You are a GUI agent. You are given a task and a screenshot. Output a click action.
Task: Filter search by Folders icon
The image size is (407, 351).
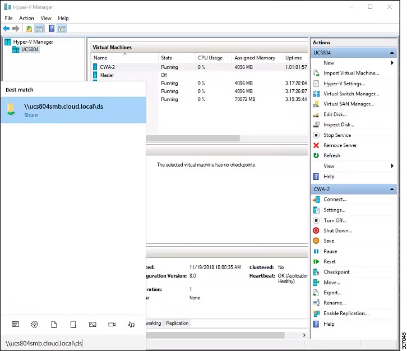coord(73,324)
